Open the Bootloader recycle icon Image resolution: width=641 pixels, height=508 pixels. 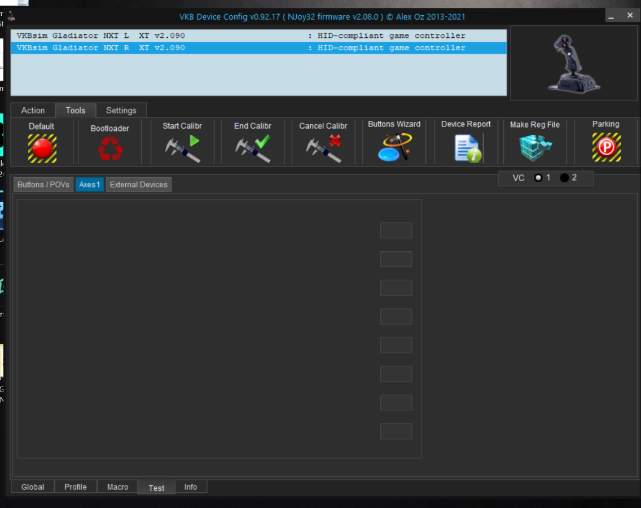pyautogui.click(x=110, y=148)
